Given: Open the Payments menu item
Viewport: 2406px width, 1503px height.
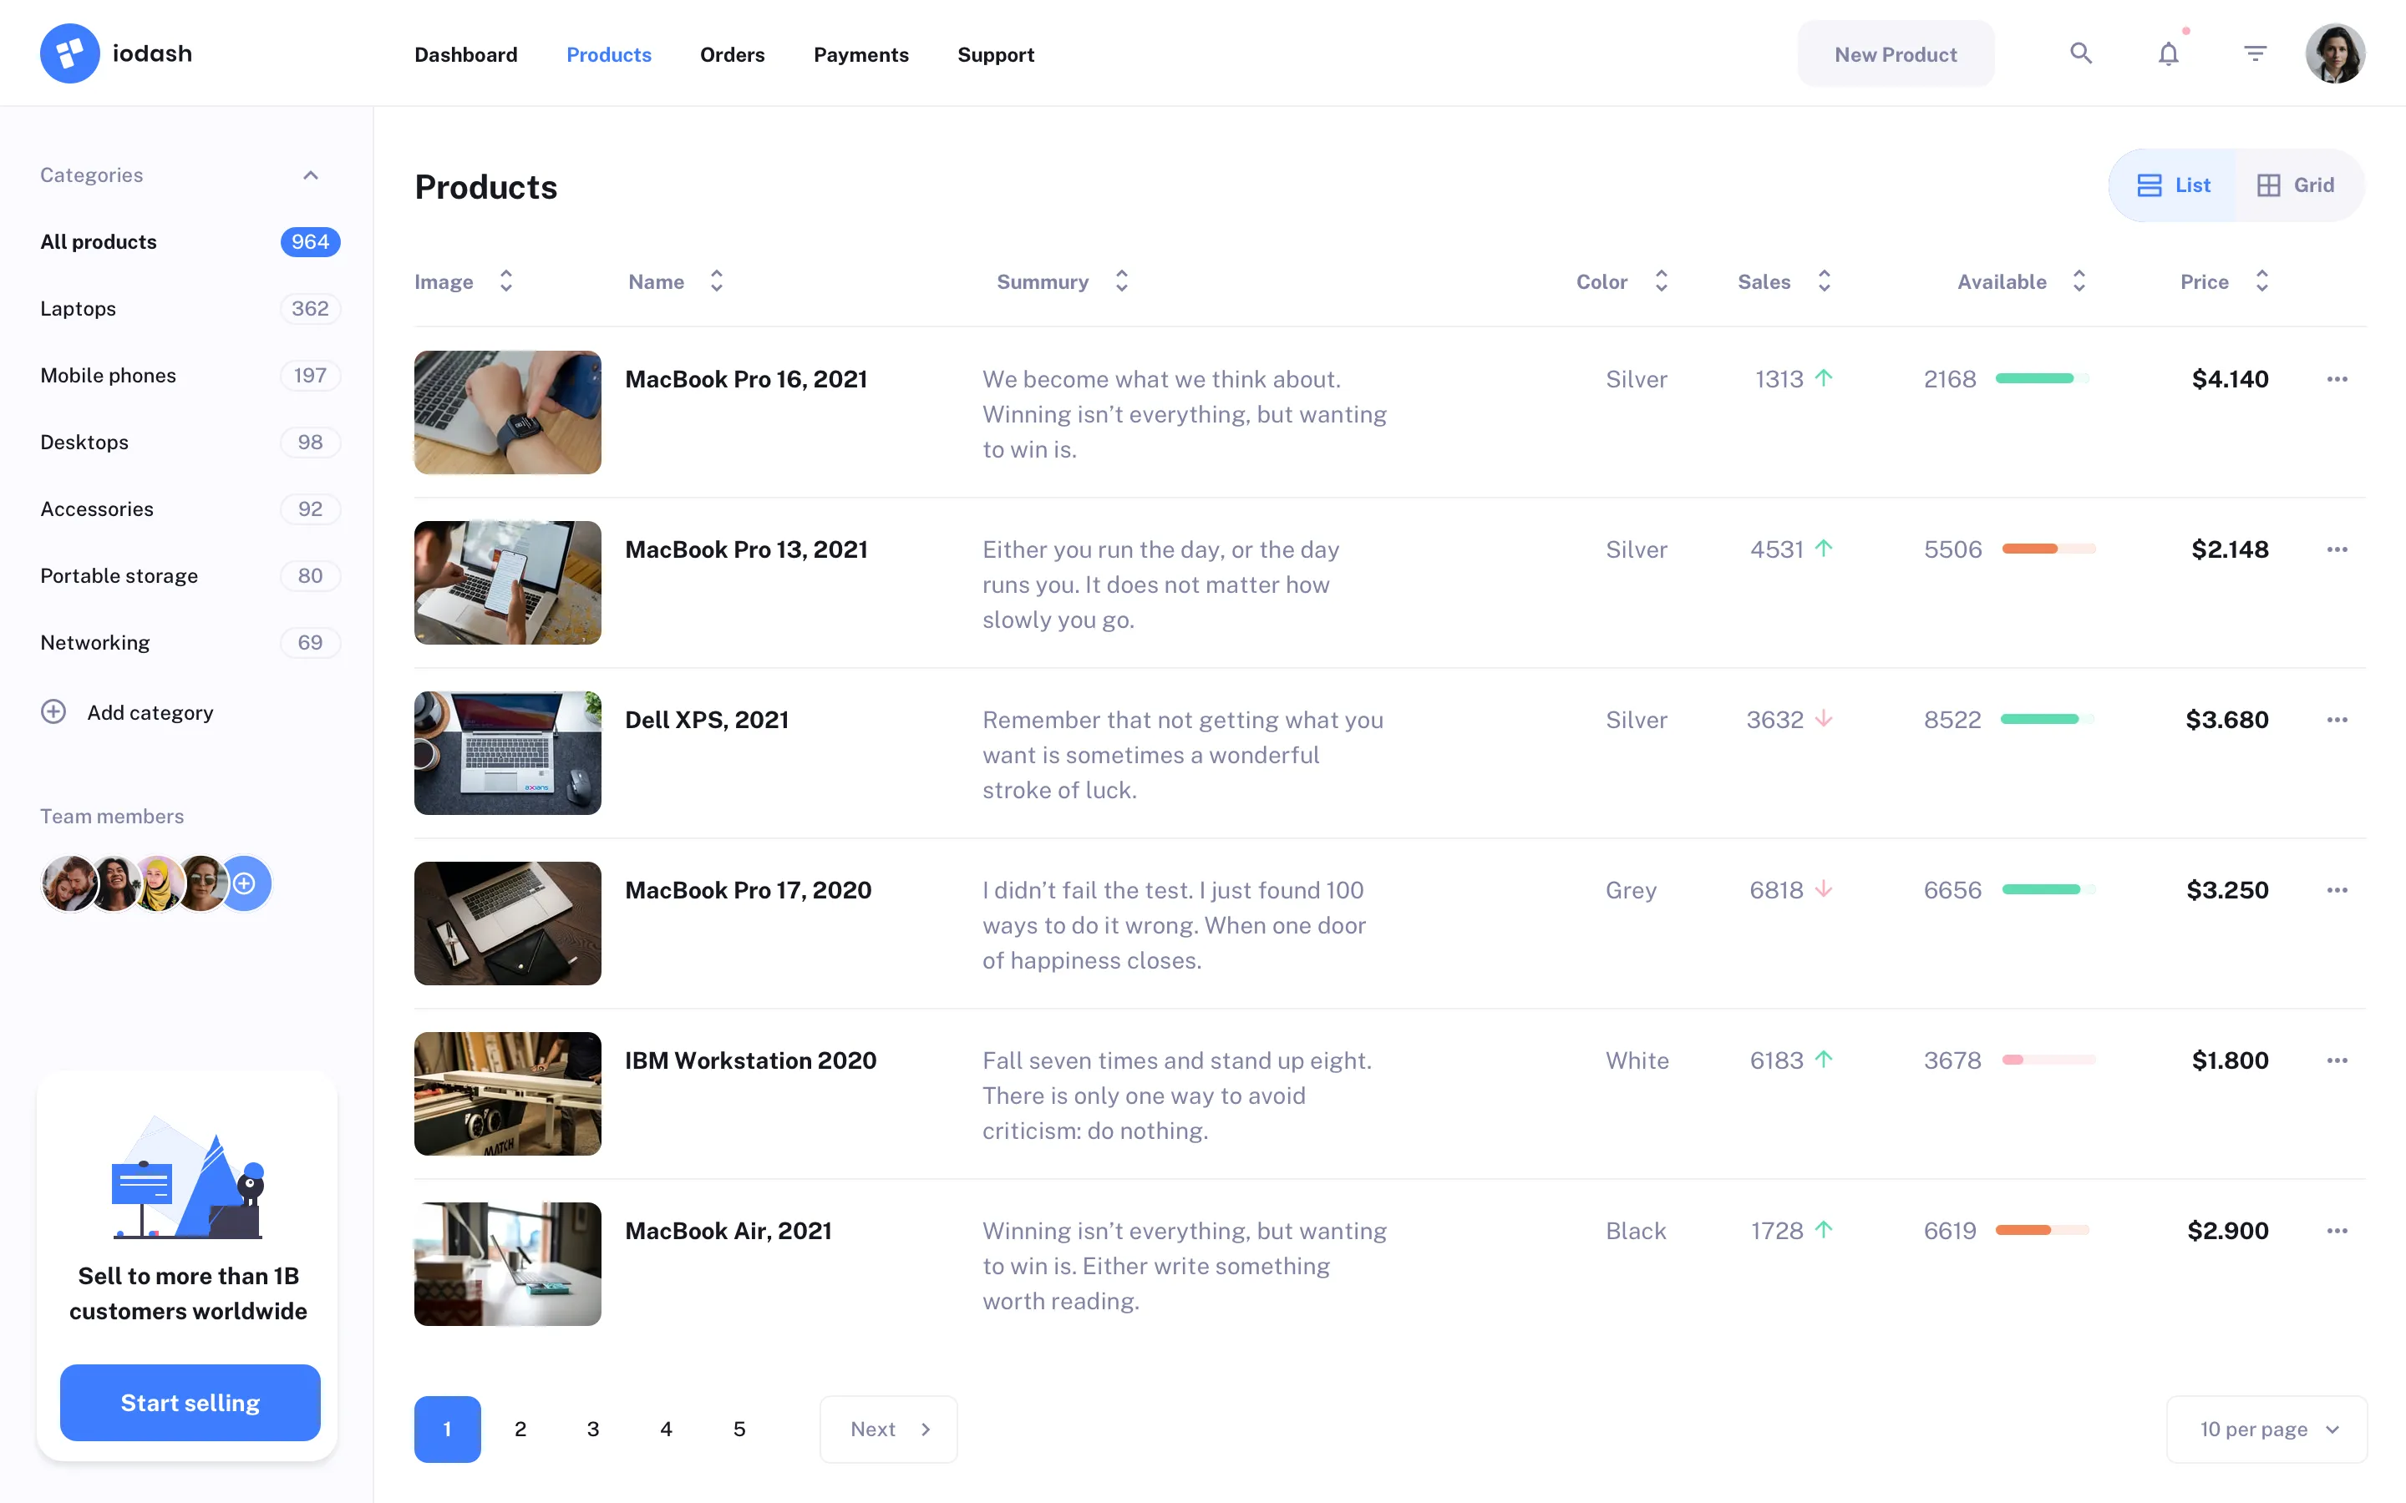Looking at the screenshot, I should coord(861,54).
